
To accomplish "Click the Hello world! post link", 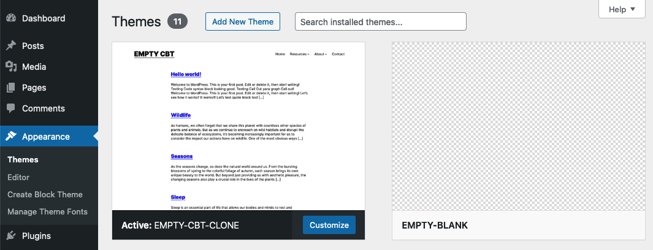I will (186, 74).
